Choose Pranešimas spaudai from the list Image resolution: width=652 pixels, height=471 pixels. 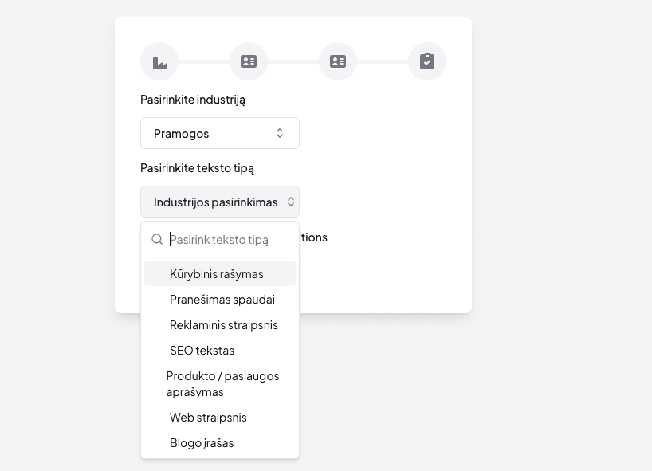222,300
